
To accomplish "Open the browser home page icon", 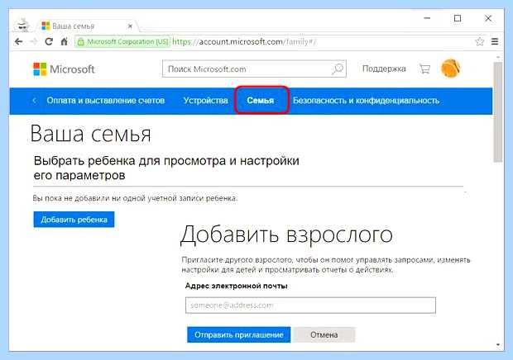I will 65,42.
